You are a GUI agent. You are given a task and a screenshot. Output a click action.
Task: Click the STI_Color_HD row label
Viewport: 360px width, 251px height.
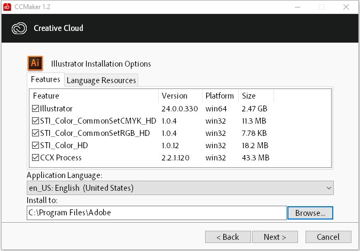(x=64, y=145)
